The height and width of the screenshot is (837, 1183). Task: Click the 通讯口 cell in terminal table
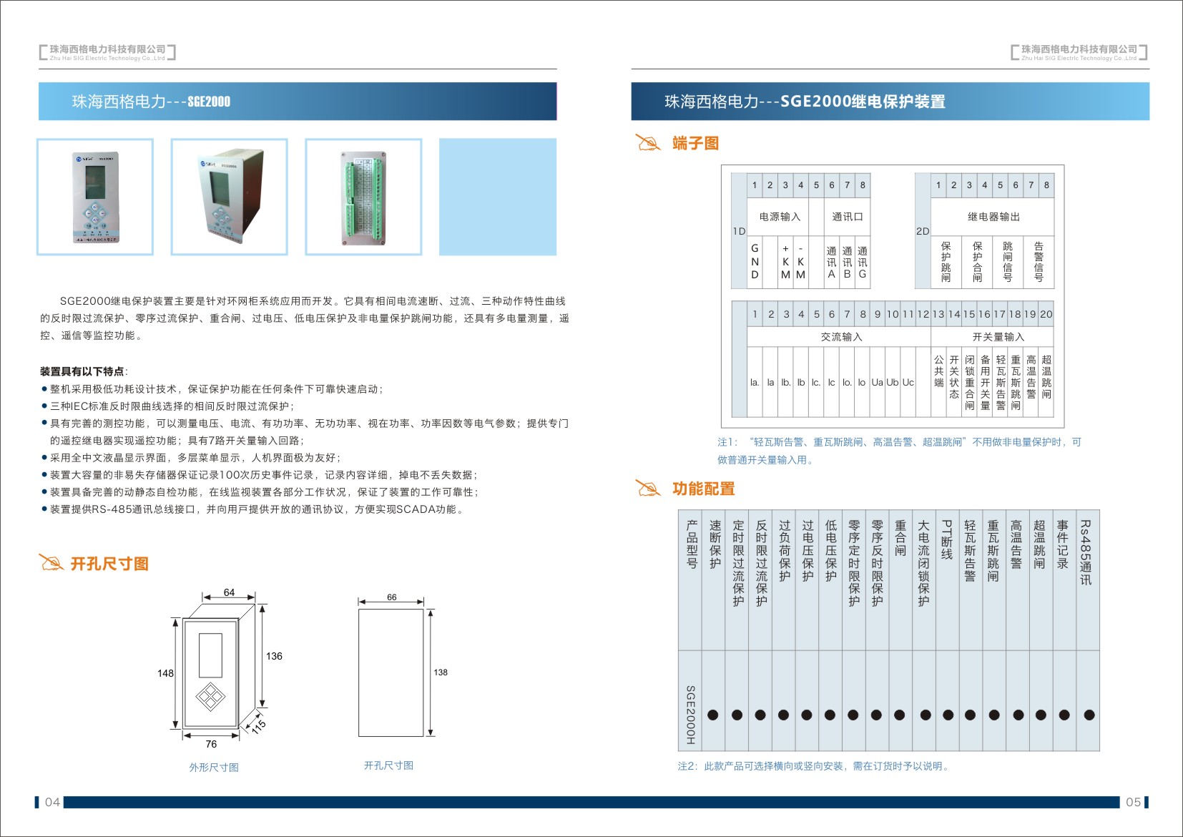(848, 217)
